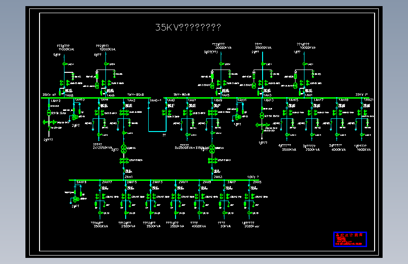Select the "30000KVA" rating text

(x=224, y=48)
